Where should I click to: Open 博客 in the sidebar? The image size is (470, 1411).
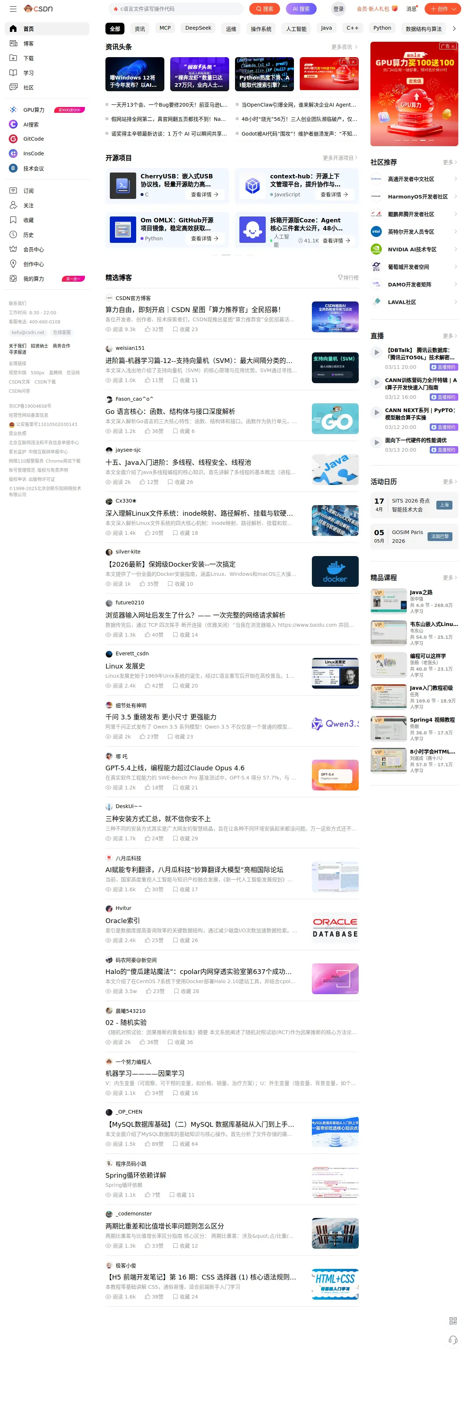[x=47, y=43]
